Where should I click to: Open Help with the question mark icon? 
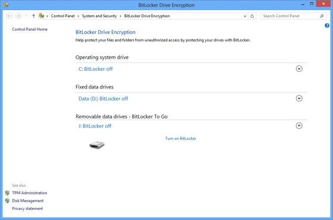pos(327,25)
